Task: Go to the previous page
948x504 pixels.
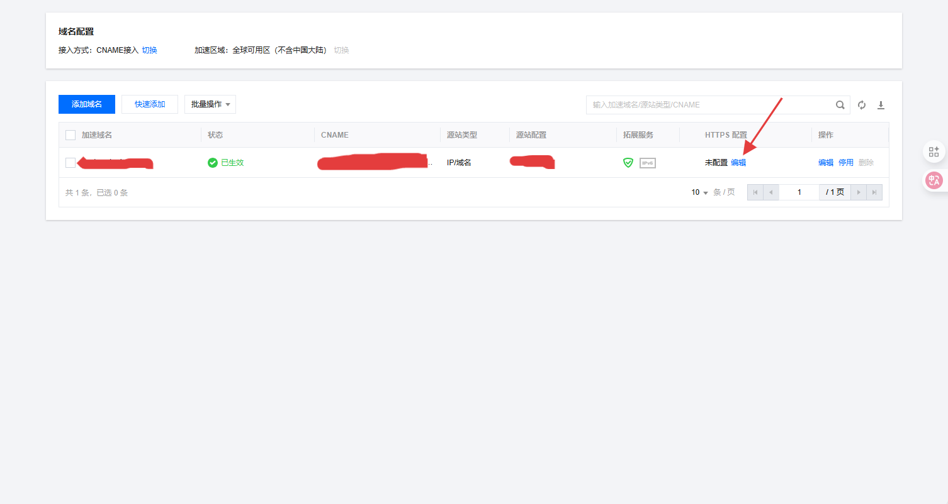Action: click(x=771, y=192)
